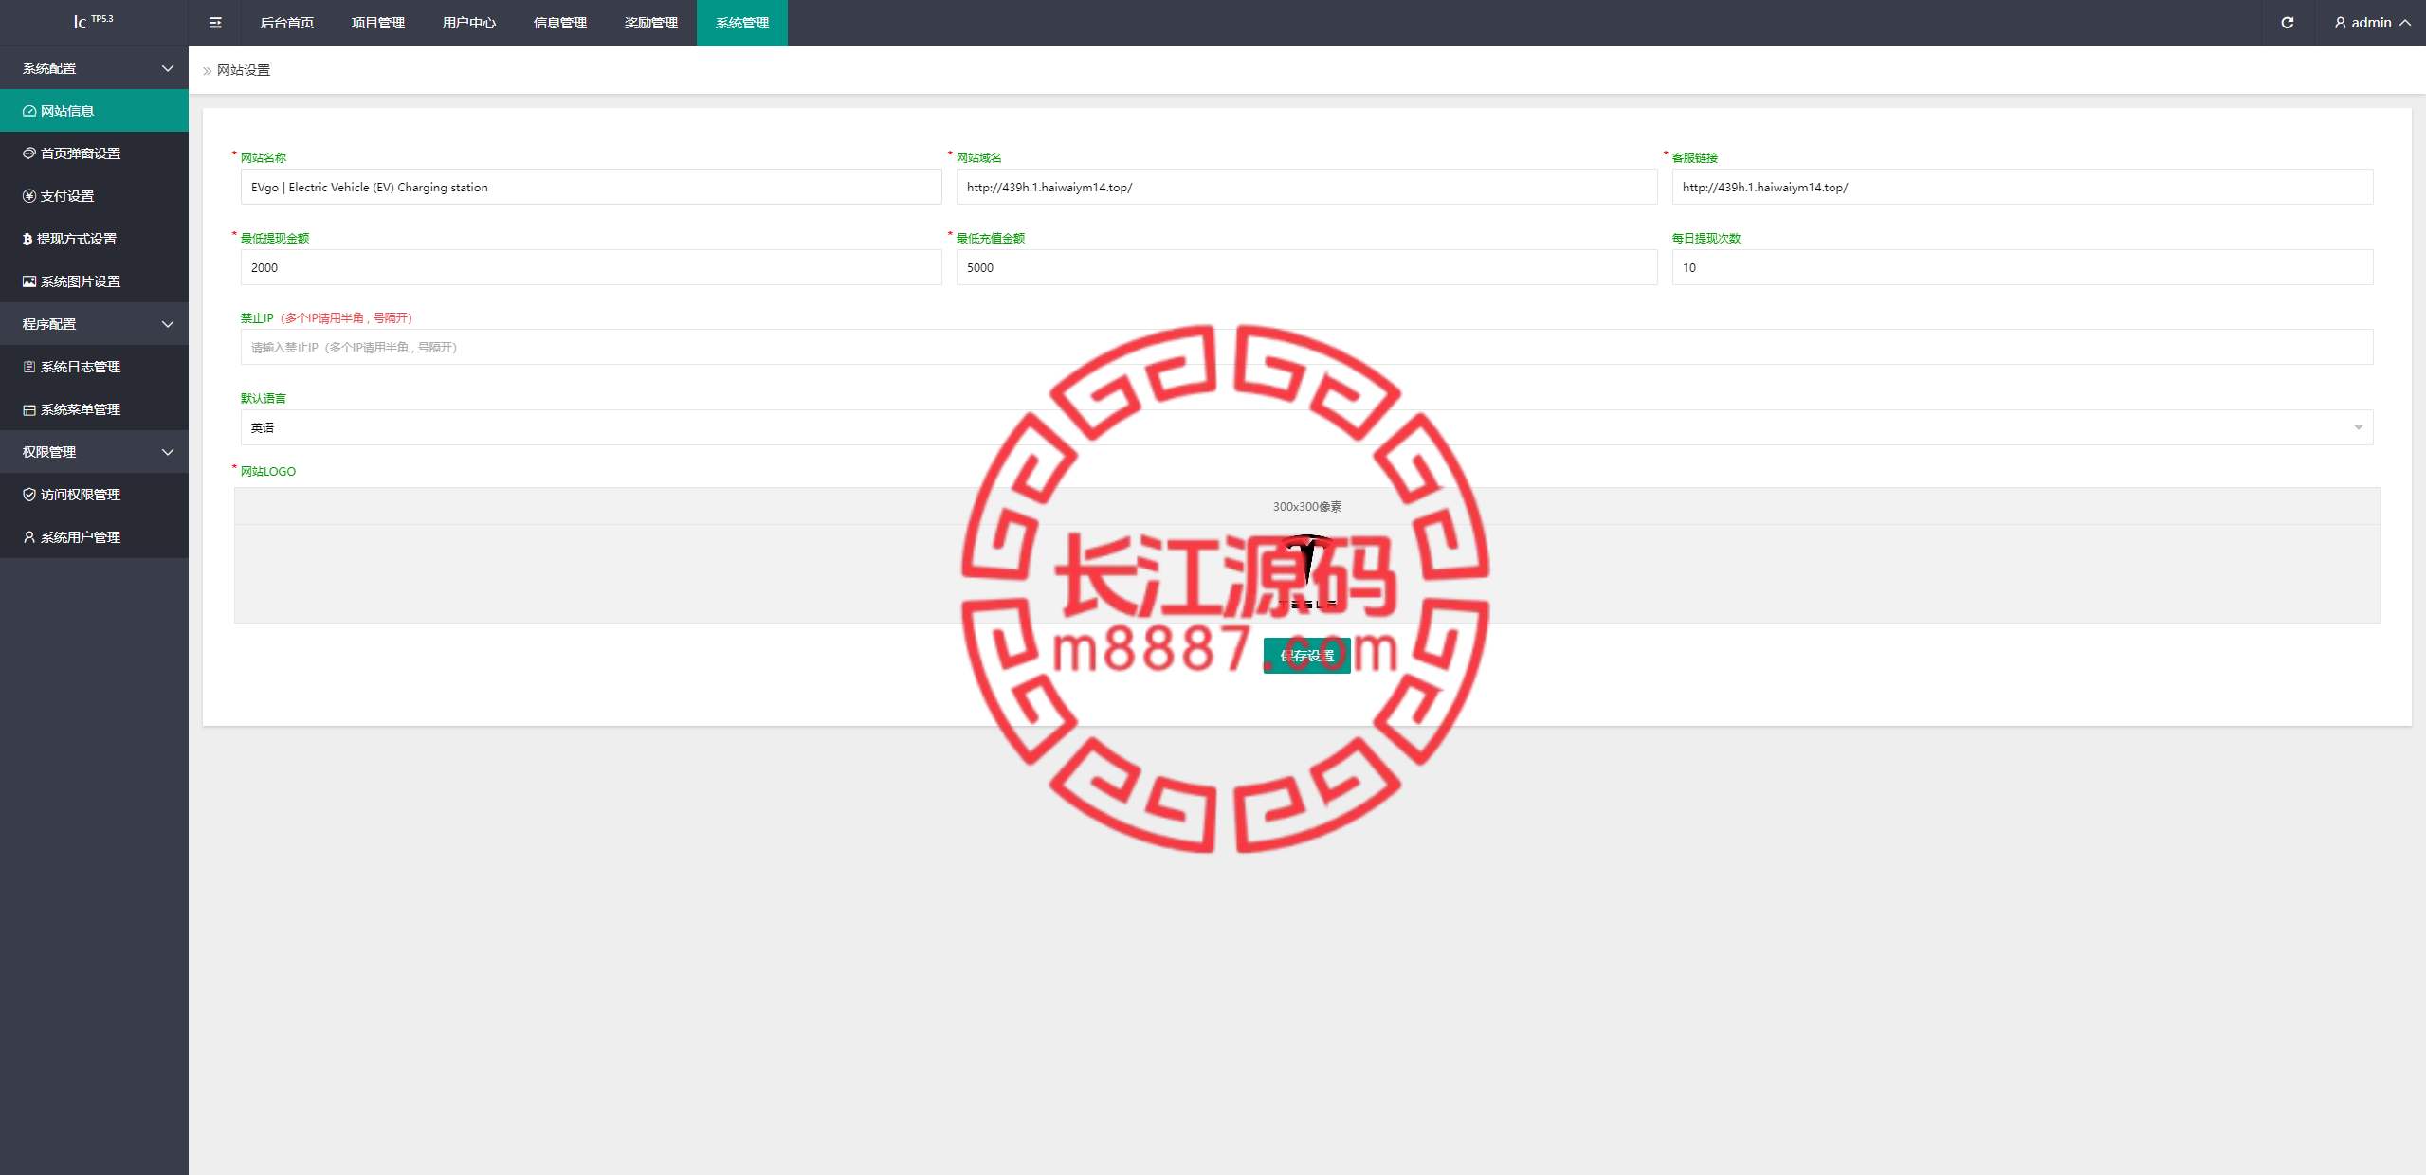Open 首页弹窗设置 in the sidebar
2426x1175 pixels.
pos(94,154)
